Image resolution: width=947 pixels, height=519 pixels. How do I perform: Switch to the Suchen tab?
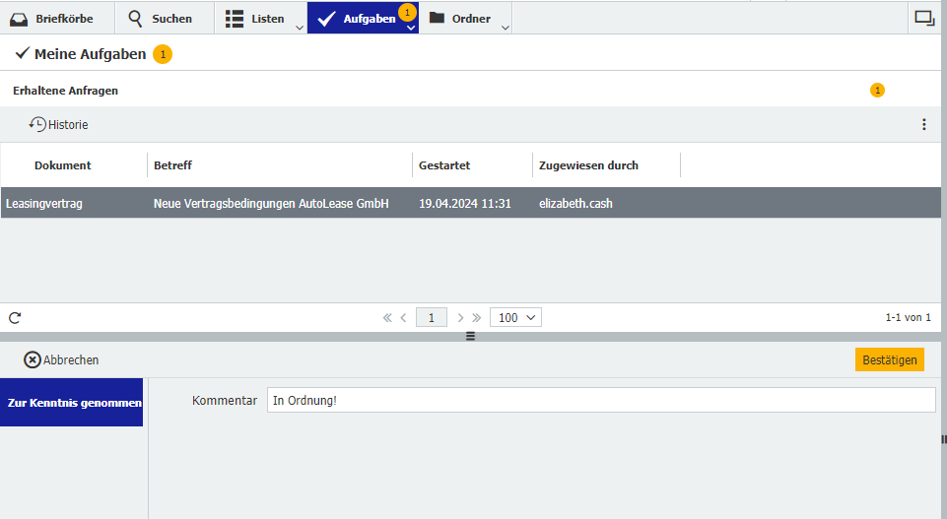(160, 18)
